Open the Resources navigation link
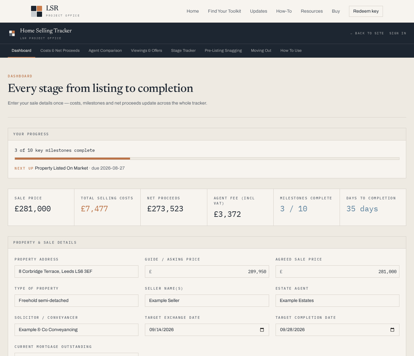The width and height of the screenshot is (414, 356). 312,11
